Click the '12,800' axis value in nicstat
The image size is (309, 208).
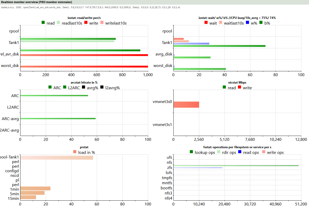click(301, 140)
